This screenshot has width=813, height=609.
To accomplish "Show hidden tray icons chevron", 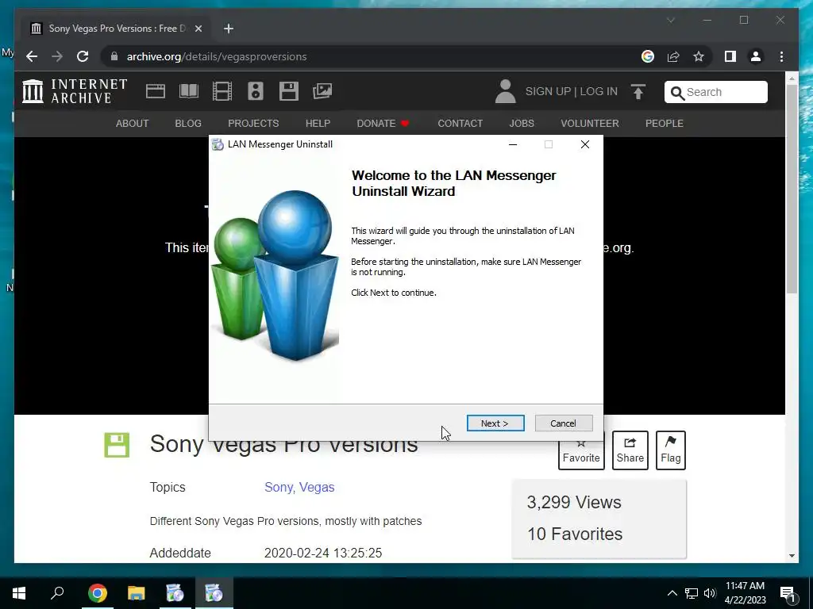I will [x=672, y=593].
